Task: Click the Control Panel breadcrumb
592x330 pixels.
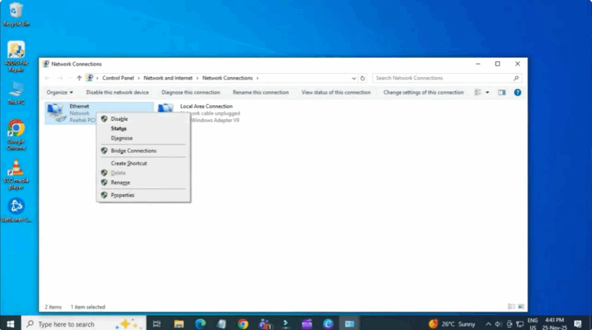Action: click(x=118, y=78)
